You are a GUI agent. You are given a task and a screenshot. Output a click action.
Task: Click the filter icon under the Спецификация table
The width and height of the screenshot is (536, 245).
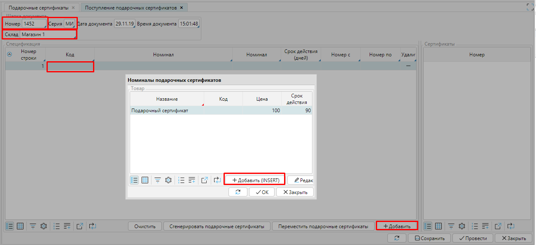click(33, 226)
